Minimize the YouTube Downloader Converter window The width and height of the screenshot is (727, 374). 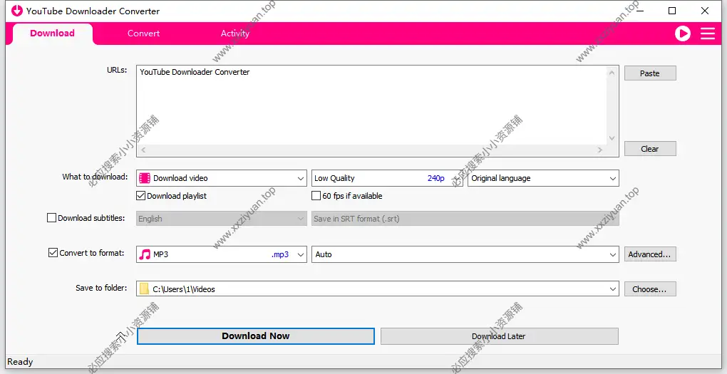640,11
